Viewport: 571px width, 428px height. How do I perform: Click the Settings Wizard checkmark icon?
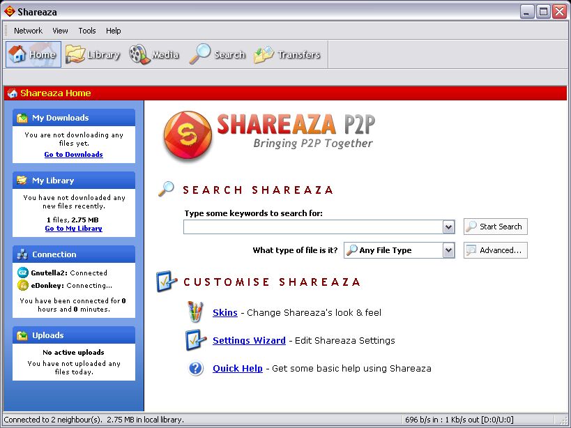pyautogui.click(x=195, y=340)
